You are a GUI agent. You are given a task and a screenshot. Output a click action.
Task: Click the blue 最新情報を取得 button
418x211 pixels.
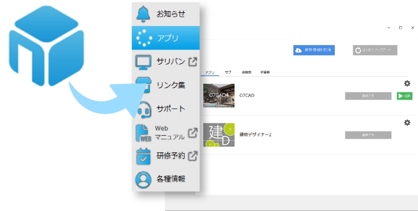pos(314,50)
